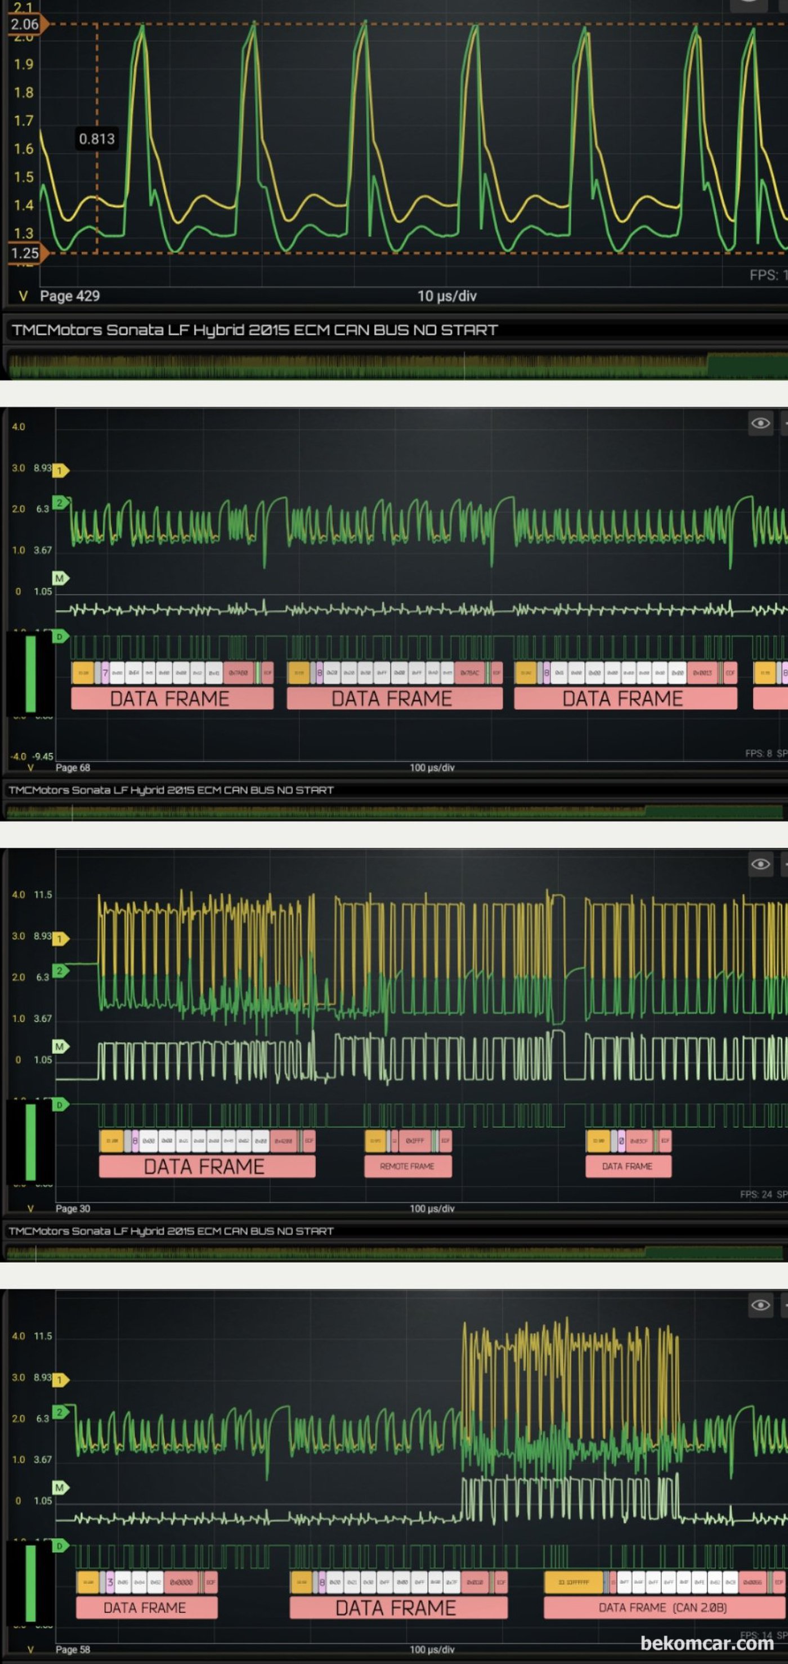Select decoder D marker in Page 58 panel
The width and height of the screenshot is (788, 1664).
[x=61, y=1546]
